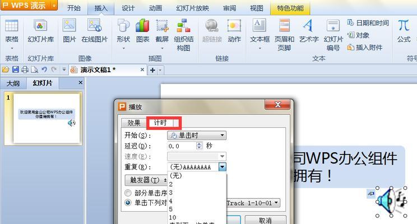Save the document with the floppy icon
417x224 pixels.
[x=16, y=70]
